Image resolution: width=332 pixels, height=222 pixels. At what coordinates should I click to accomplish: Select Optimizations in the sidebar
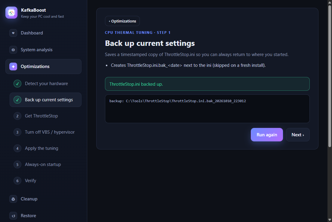pyautogui.click(x=43, y=67)
